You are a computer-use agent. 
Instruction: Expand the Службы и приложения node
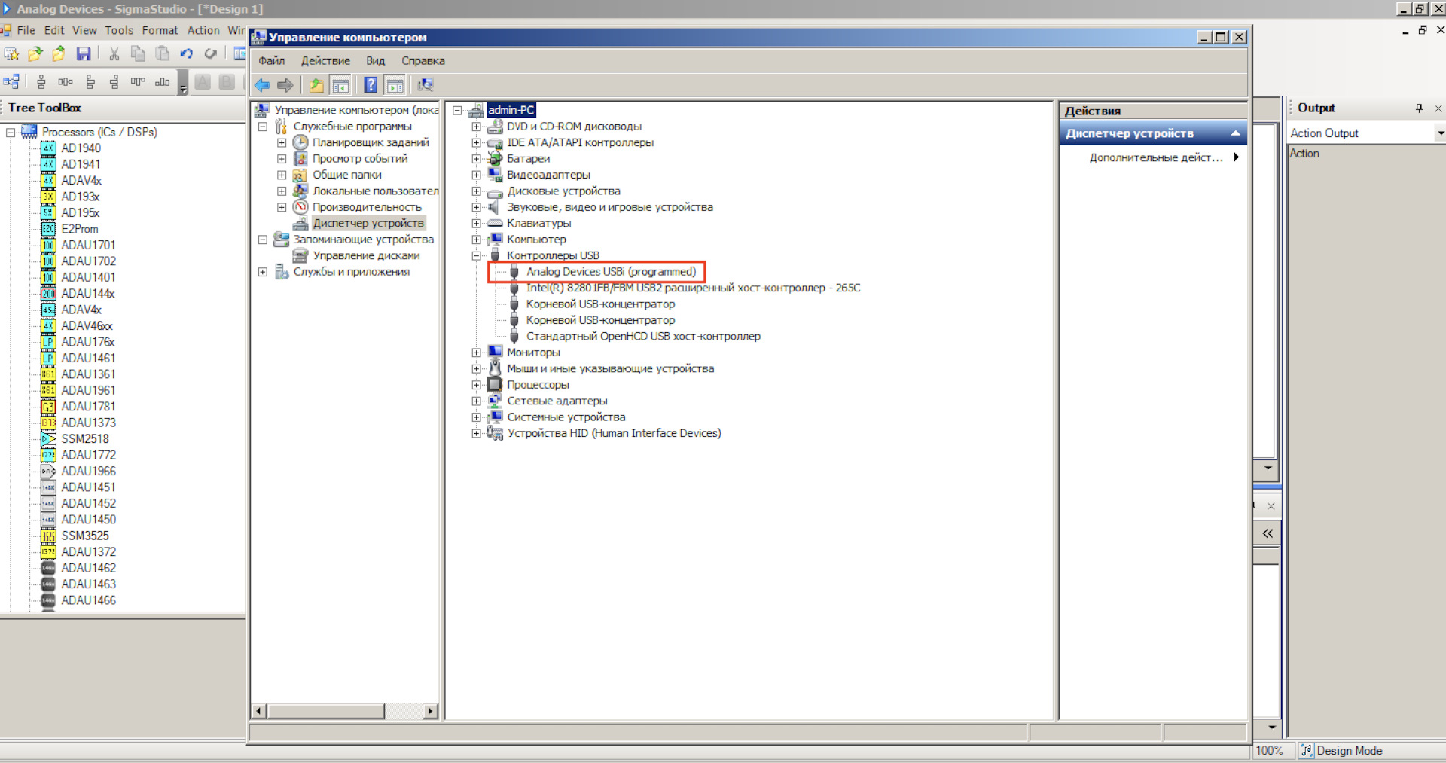[x=263, y=272]
